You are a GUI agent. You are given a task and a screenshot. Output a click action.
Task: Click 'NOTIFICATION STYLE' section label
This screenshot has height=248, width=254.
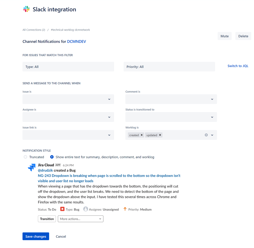point(37,151)
